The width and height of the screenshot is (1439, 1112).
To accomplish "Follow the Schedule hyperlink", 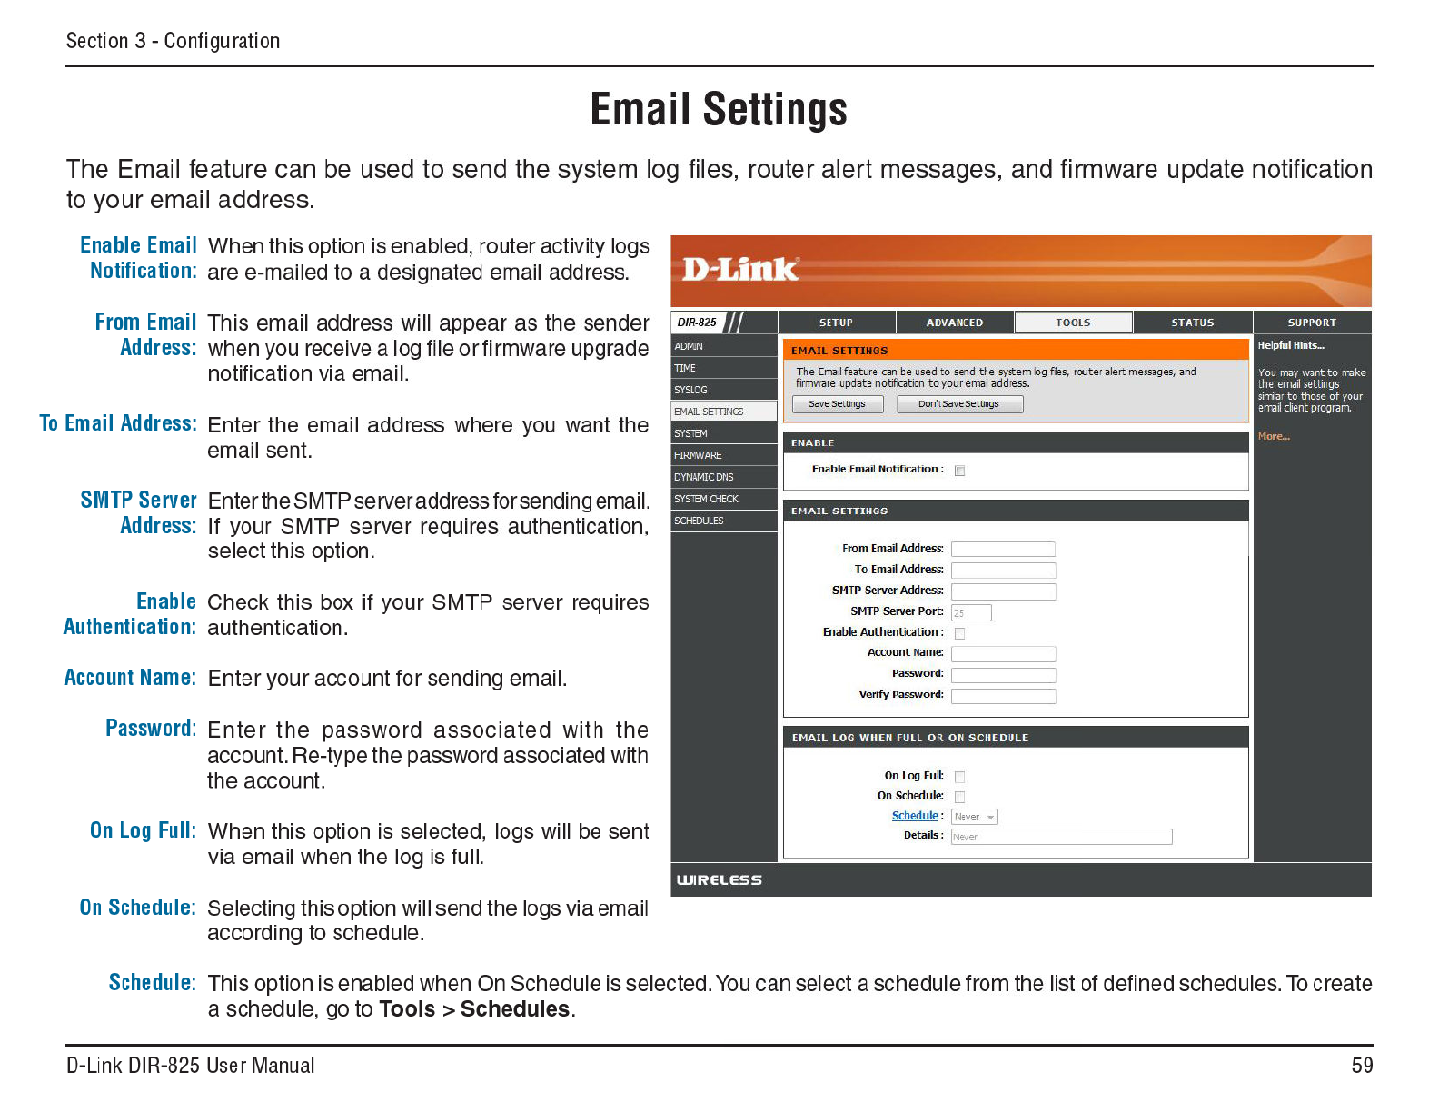I will (x=915, y=816).
